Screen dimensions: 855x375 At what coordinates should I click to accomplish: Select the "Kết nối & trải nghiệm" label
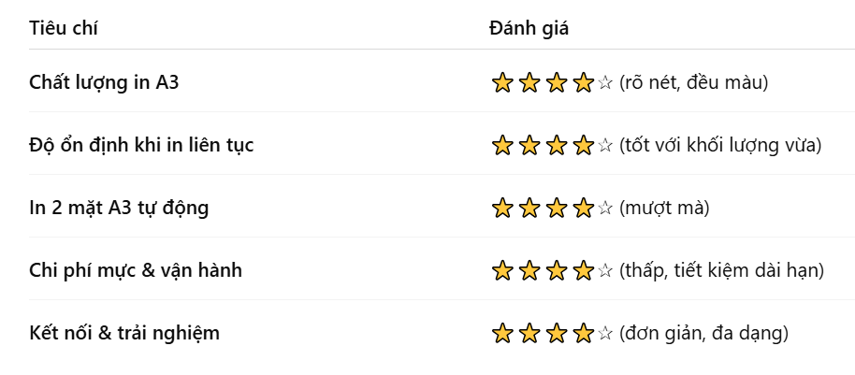point(124,332)
